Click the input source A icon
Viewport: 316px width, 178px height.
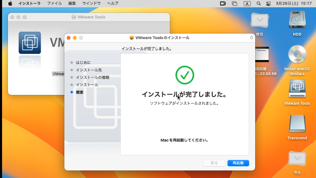(247, 4)
